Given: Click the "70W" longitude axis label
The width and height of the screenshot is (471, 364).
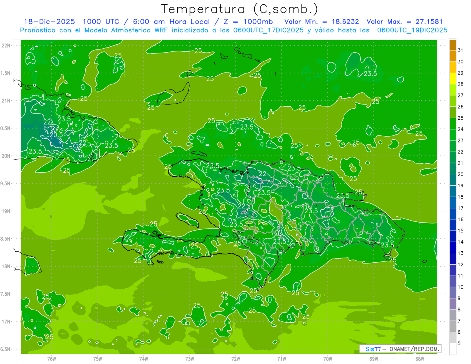Looking at the screenshot, I should pos(328,359).
